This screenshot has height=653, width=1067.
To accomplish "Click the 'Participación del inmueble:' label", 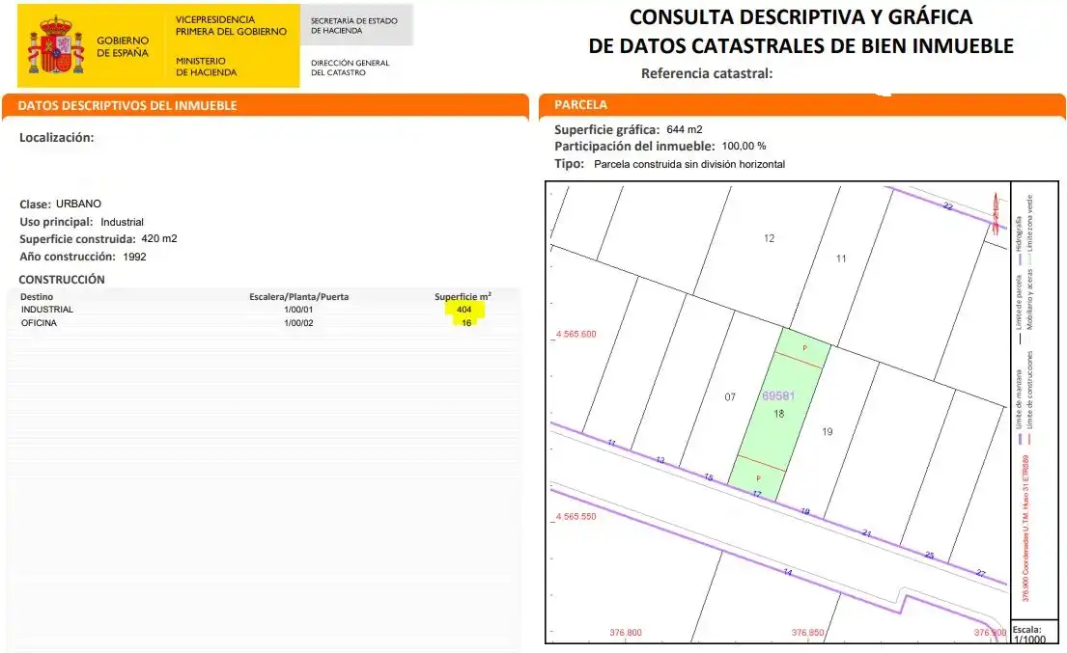I will pos(634,146).
